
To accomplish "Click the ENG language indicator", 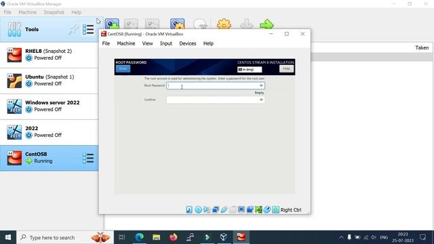I will pyautogui.click(x=384, y=237).
